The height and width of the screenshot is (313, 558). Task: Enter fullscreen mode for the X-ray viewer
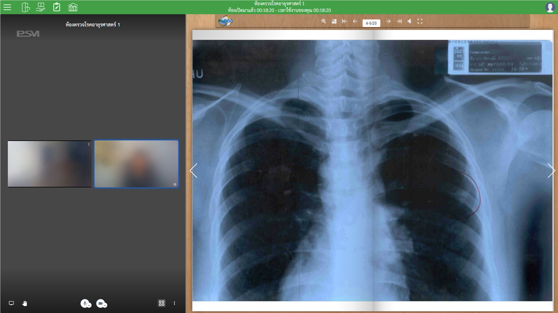click(420, 21)
